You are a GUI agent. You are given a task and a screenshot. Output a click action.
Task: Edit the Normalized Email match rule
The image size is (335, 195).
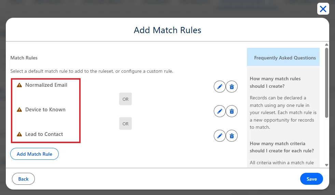[220, 86]
